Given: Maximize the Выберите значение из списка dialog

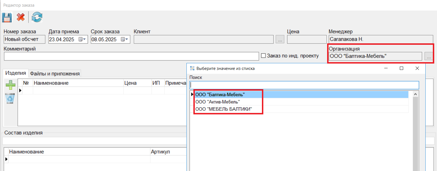Looking at the screenshot, I should [x=401, y=68].
